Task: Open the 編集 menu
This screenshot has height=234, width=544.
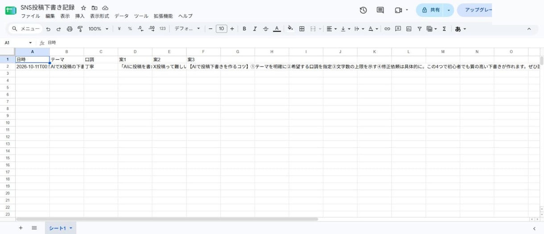Action: tap(50, 16)
